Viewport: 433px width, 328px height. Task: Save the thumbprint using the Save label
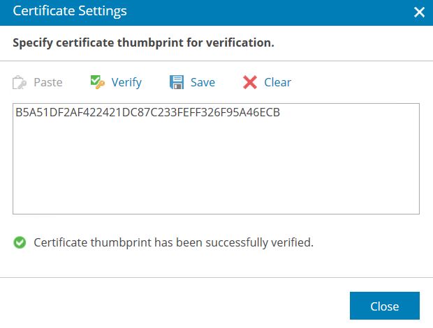203,82
